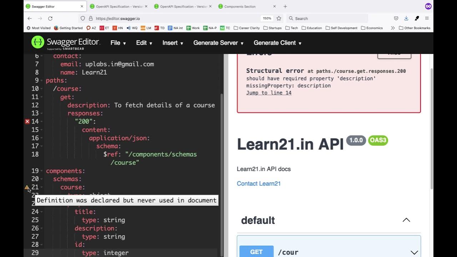Reload the editor.swagger.io page
The width and height of the screenshot is (457, 257).
tap(50, 18)
